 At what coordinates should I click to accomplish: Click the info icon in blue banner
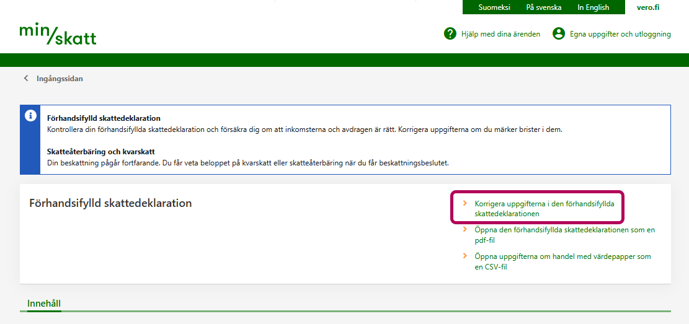tap(30, 116)
